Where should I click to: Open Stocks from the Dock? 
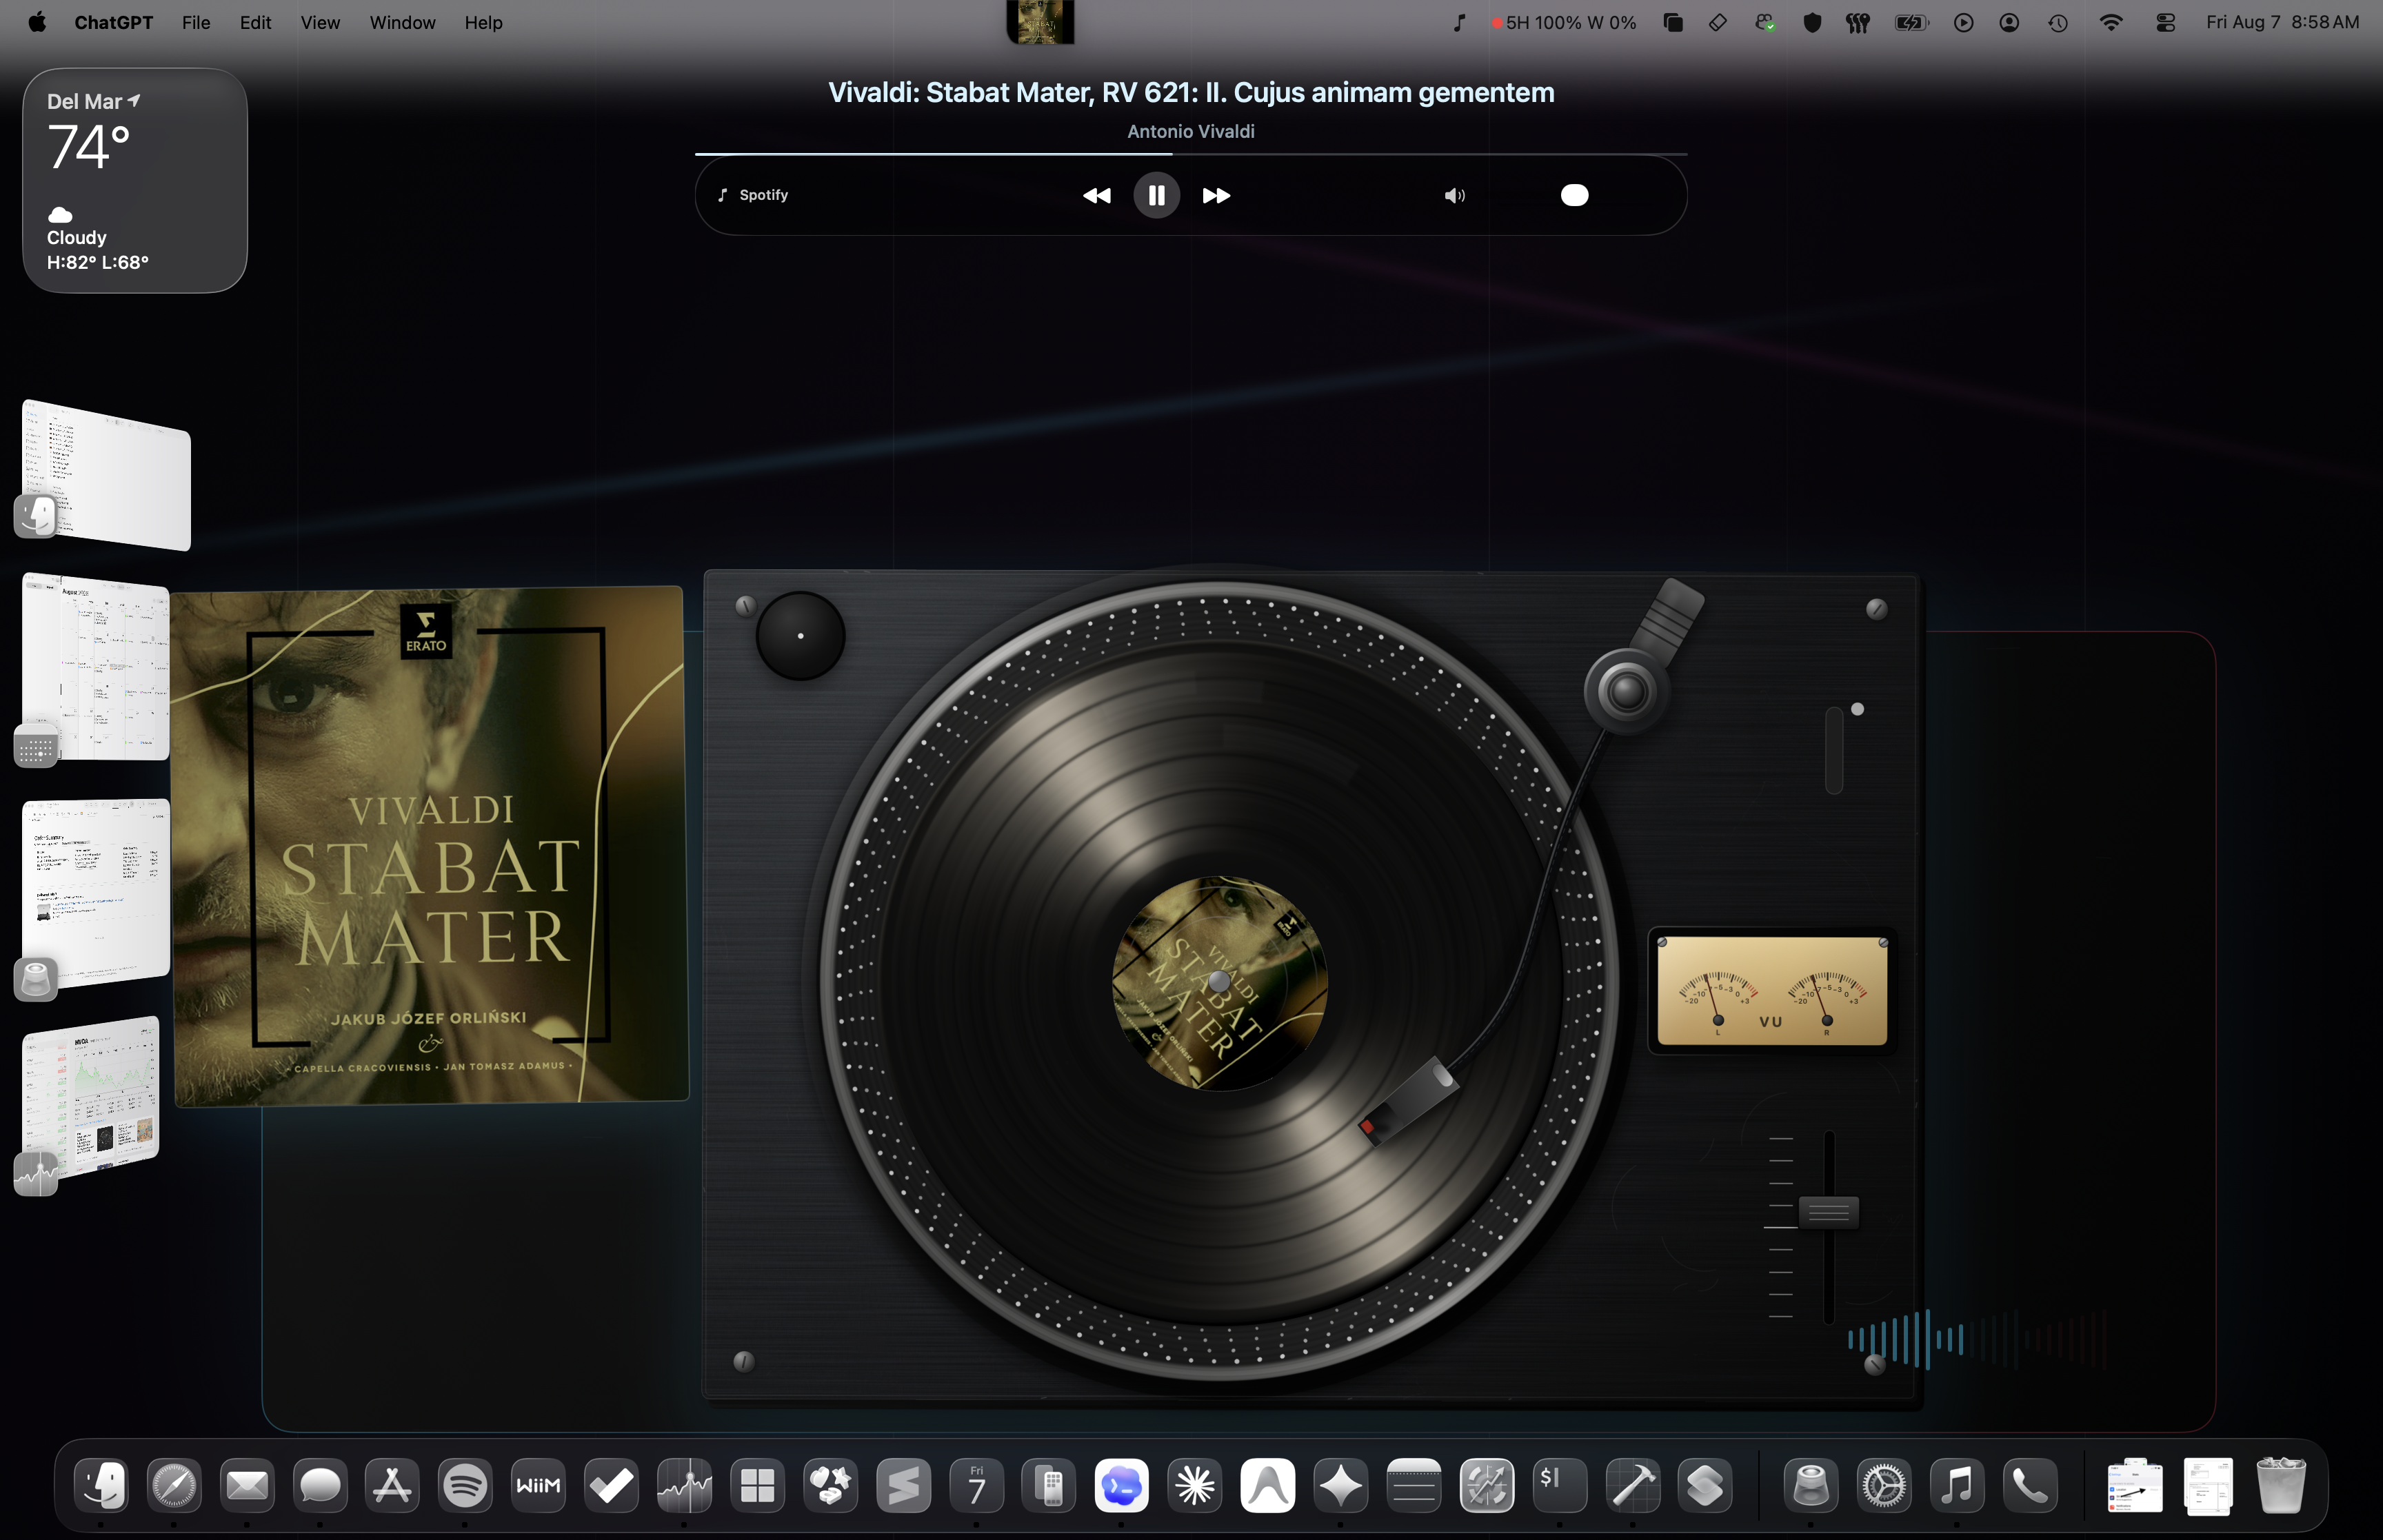684,1486
